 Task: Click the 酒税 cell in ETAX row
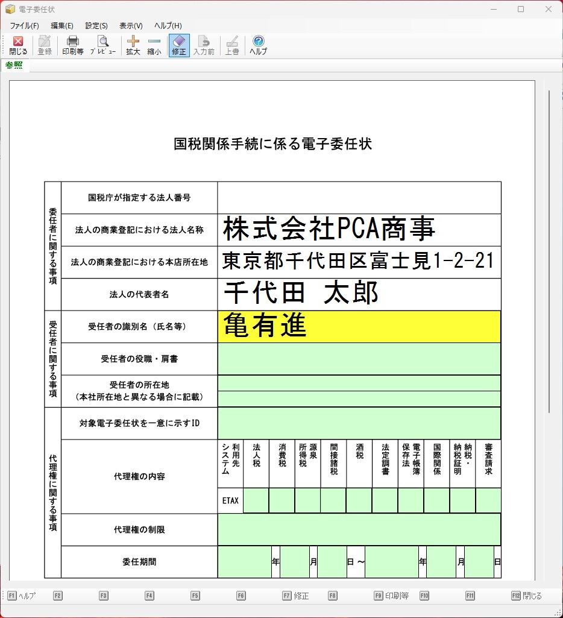click(359, 500)
